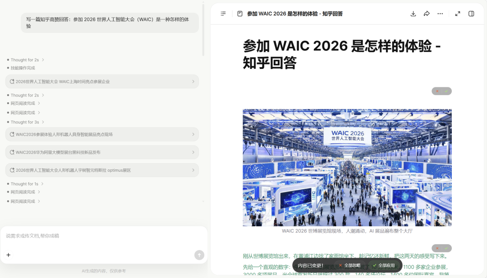Accept the change above the image with the green check

[x=446, y=91]
